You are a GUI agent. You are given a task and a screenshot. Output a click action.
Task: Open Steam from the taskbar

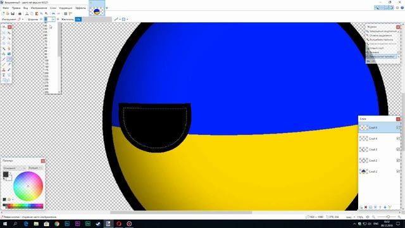tap(98, 224)
